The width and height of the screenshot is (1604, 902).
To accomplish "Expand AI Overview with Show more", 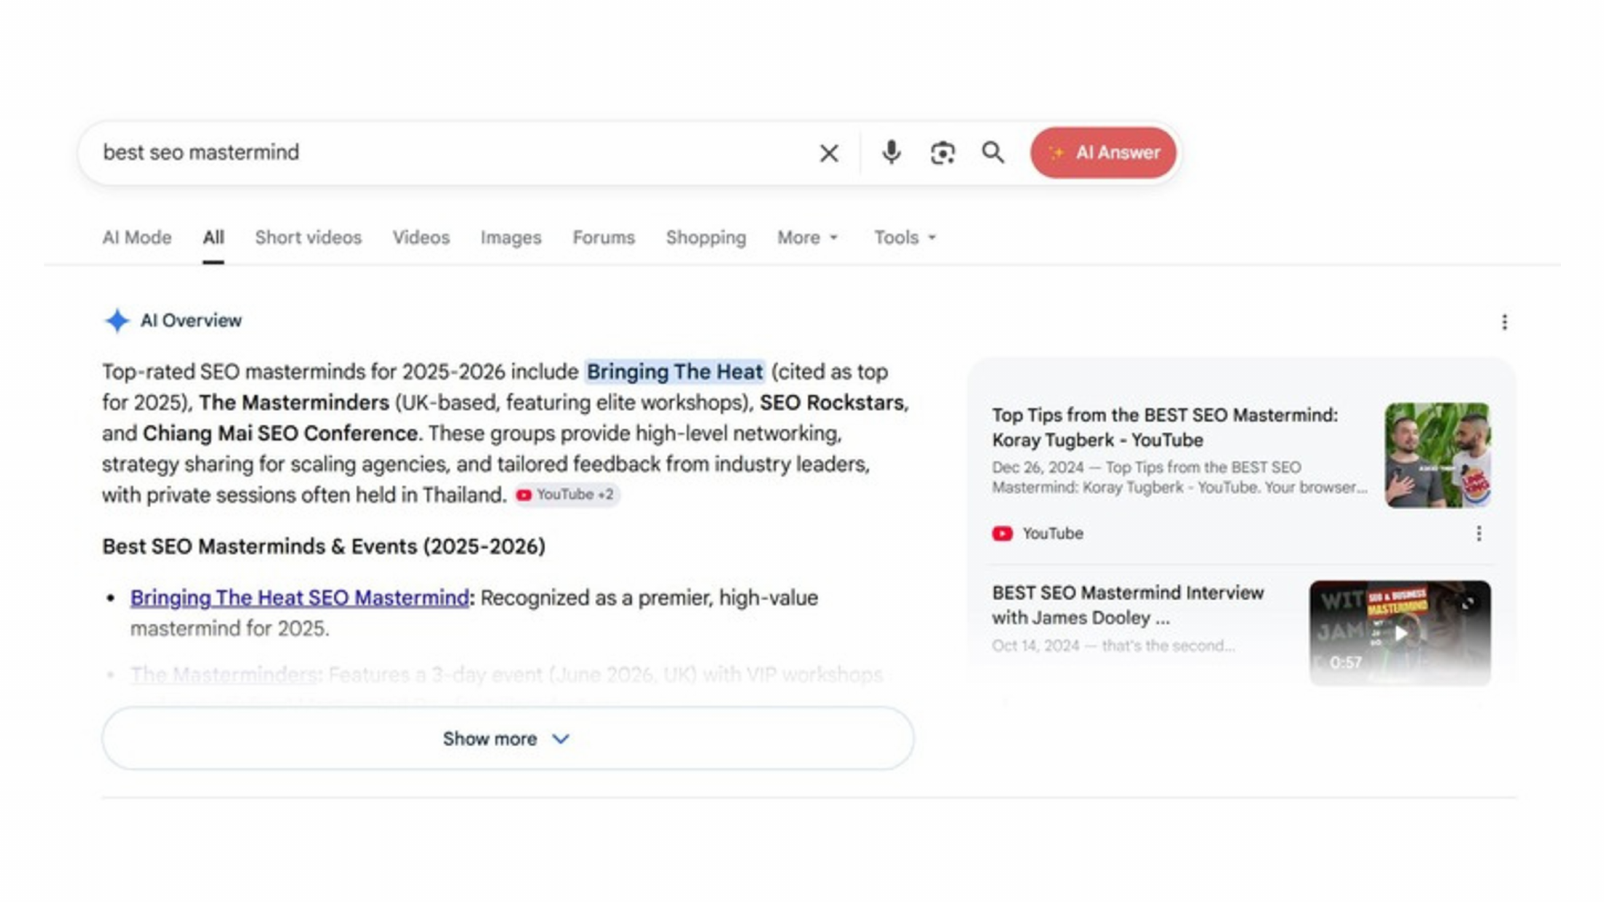I will [x=507, y=738].
